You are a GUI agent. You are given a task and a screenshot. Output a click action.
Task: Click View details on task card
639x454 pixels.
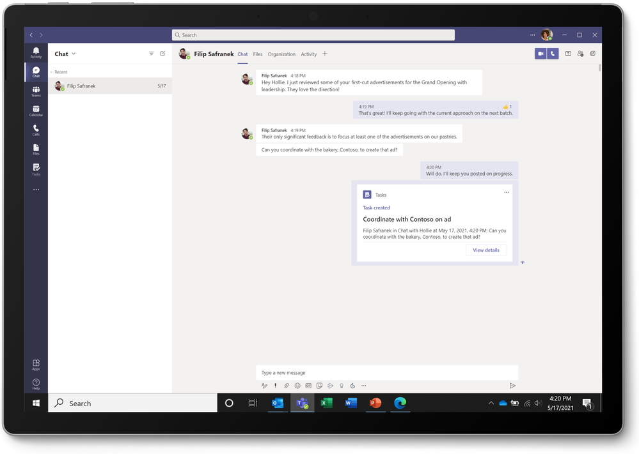point(485,250)
